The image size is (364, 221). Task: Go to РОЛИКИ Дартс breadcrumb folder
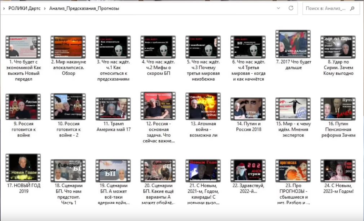[x=25, y=8]
